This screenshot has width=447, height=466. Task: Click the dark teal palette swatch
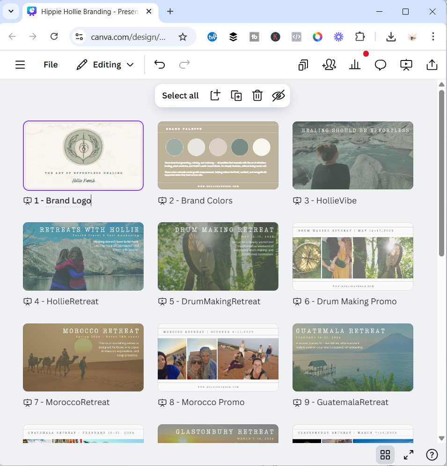240,147
